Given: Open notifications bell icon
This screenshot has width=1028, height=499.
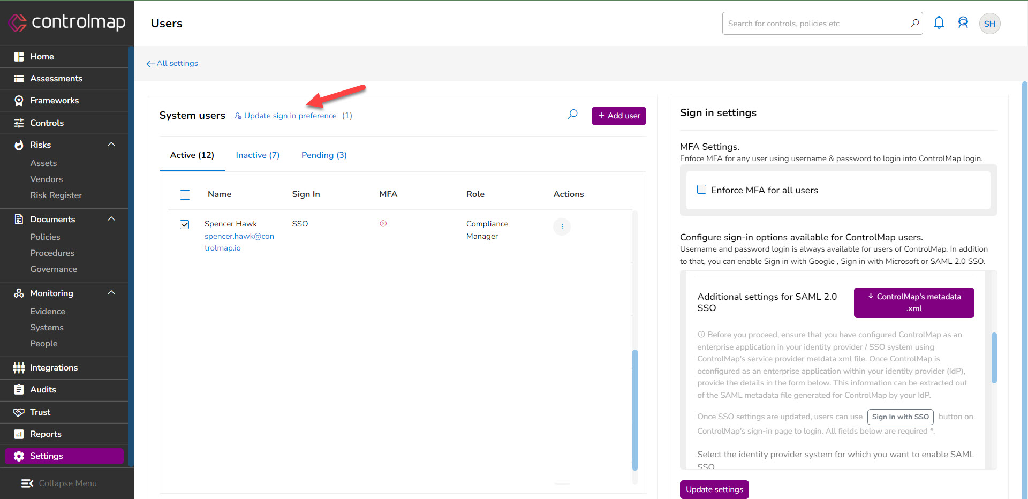Looking at the screenshot, I should [x=939, y=23].
